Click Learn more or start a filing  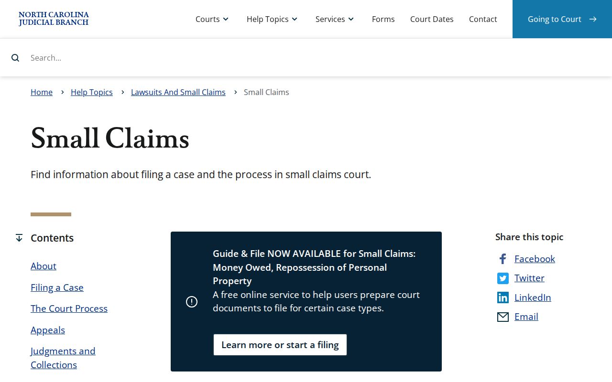click(280, 345)
